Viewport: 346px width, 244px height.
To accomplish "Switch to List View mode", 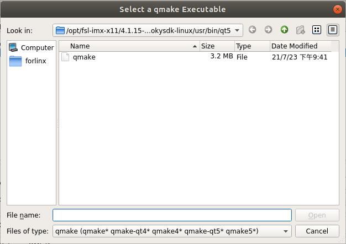I will pyautogui.click(x=317, y=30).
